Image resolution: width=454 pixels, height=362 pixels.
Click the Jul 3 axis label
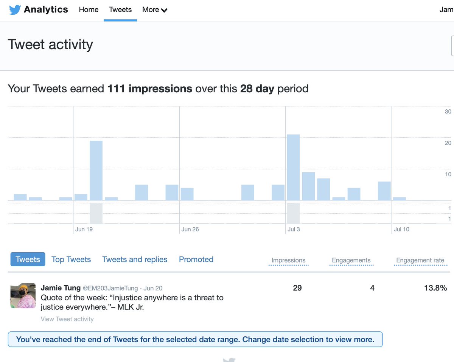click(x=294, y=229)
